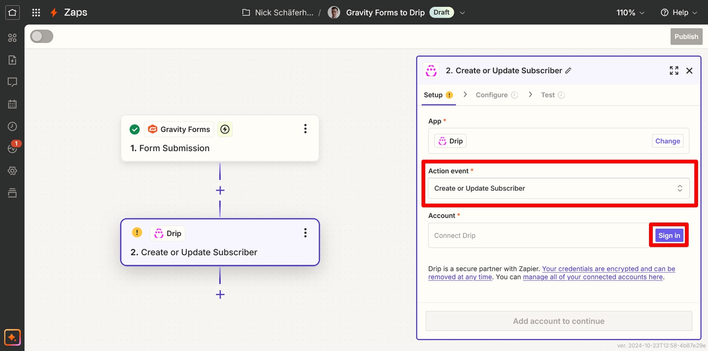The height and width of the screenshot is (351, 708).
Task: Click Sign in to connect Drip
Action: click(x=669, y=235)
